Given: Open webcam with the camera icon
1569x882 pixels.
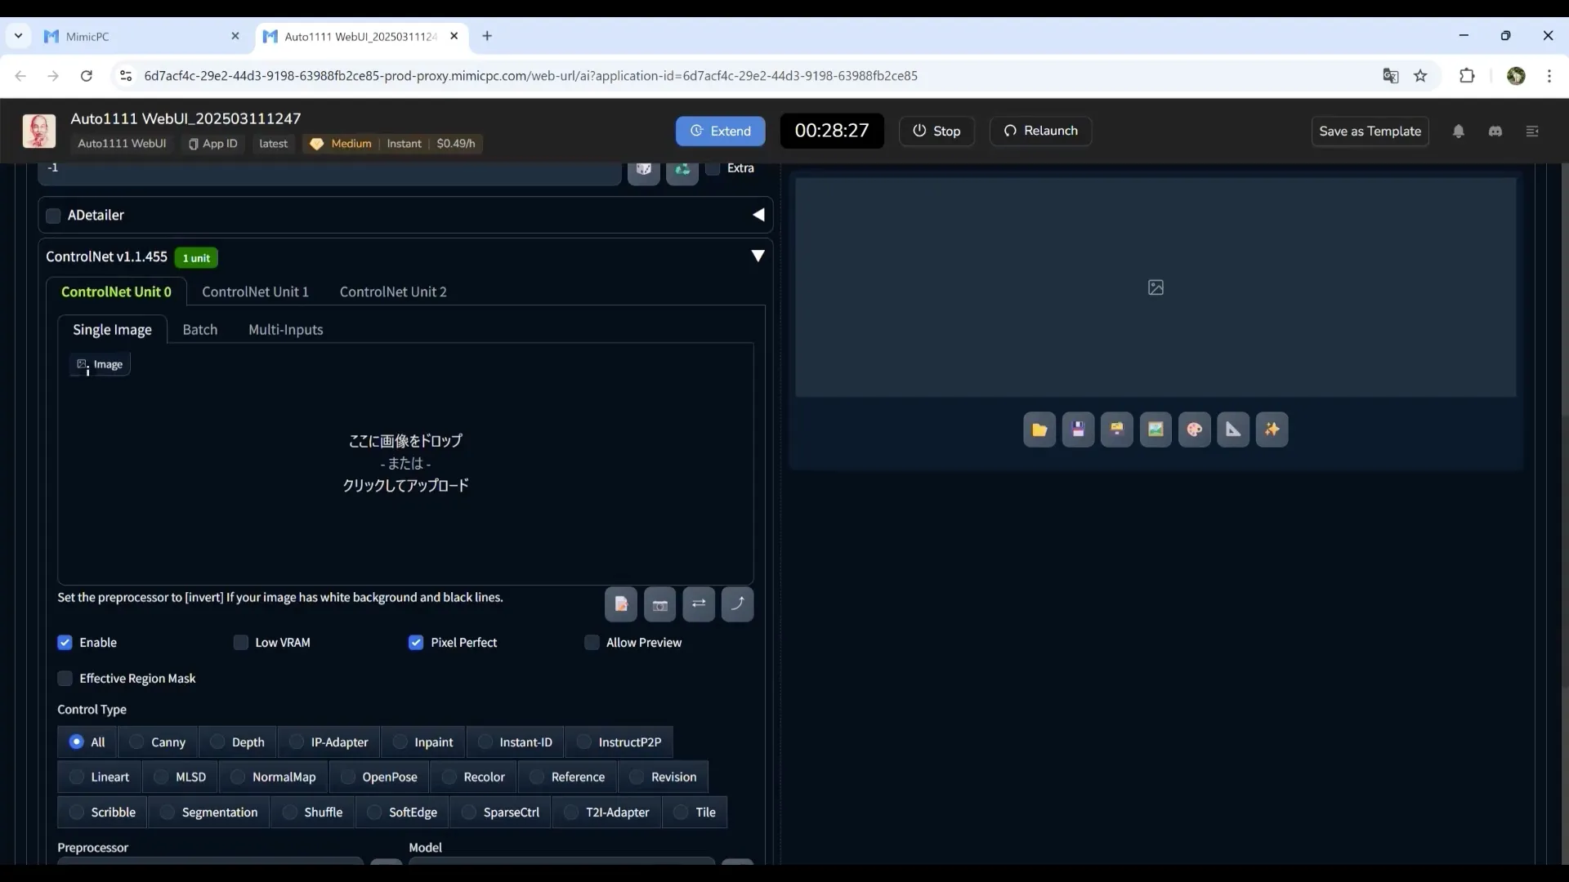Looking at the screenshot, I should (x=659, y=604).
